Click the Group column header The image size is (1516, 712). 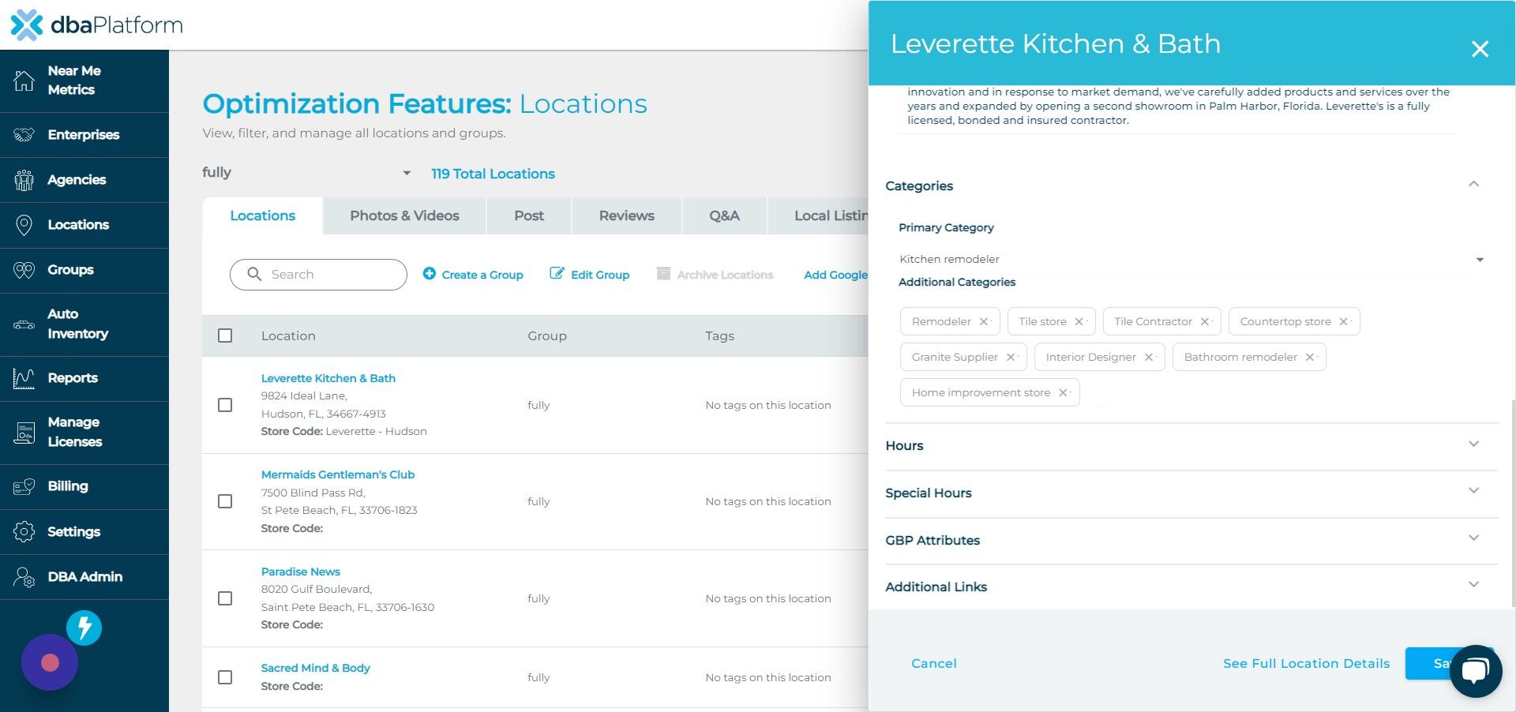coord(547,335)
